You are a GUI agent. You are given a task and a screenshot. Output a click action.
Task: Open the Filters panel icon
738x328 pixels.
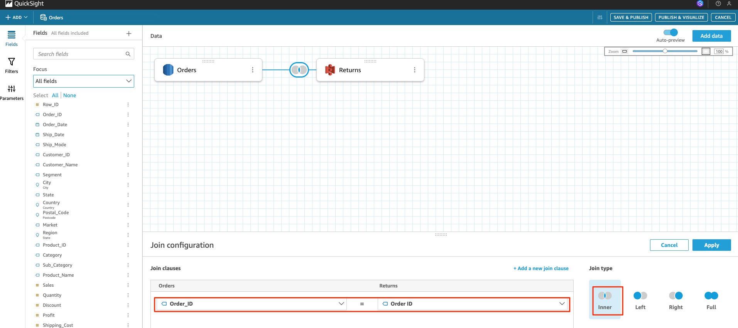click(12, 62)
